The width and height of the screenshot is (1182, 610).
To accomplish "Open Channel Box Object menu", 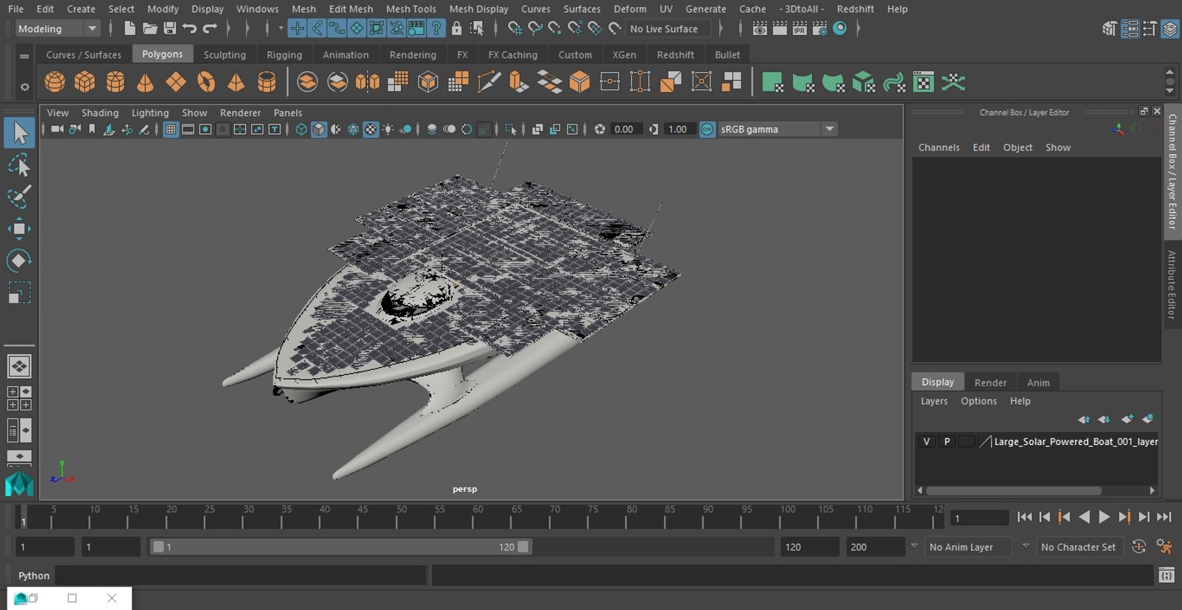I will (x=1017, y=147).
